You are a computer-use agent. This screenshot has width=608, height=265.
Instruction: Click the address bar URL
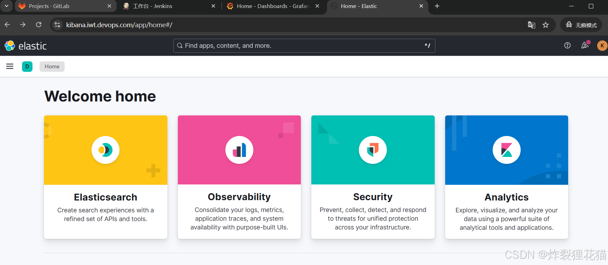pos(119,25)
